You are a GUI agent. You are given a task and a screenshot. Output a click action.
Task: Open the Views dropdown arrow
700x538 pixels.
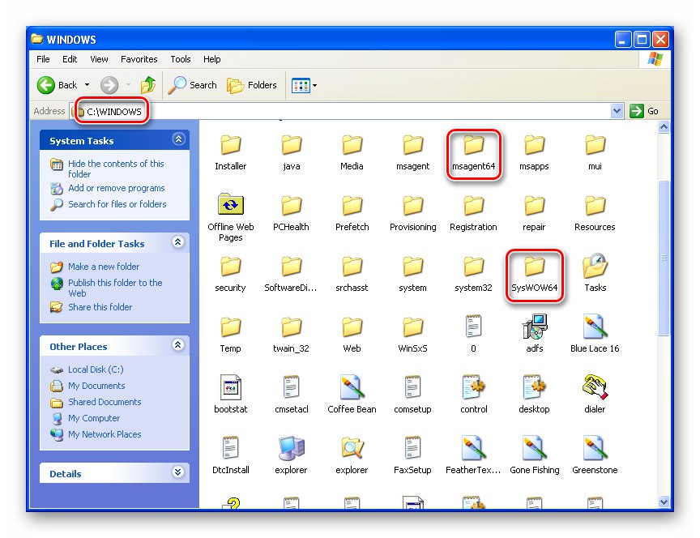tap(316, 84)
